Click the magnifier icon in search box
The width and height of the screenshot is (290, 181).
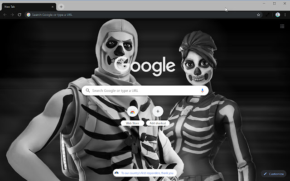tap(88, 90)
